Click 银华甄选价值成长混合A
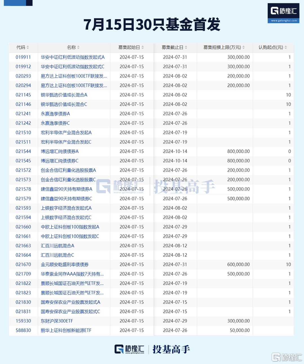This screenshot has height=364, width=304. (x=64, y=95)
